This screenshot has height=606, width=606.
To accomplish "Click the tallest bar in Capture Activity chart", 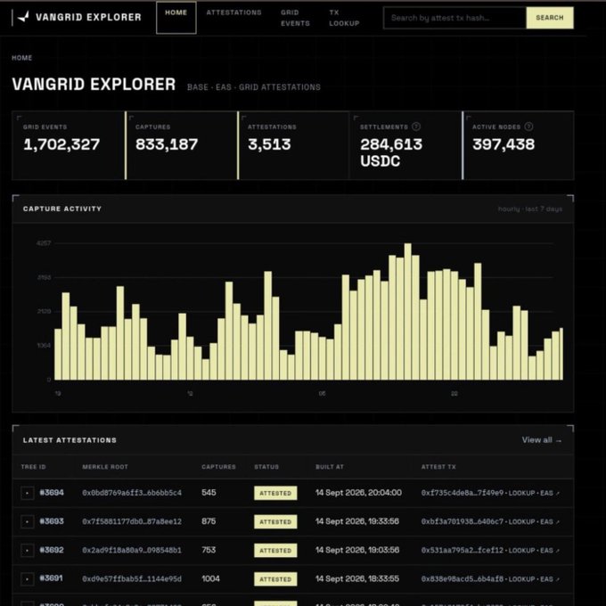I will [408, 311].
